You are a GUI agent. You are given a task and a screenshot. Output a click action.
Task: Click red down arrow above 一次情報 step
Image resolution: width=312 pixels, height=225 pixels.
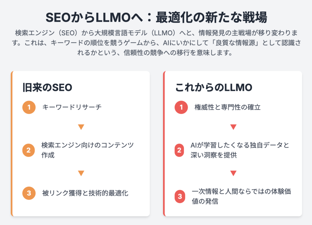click(233, 173)
